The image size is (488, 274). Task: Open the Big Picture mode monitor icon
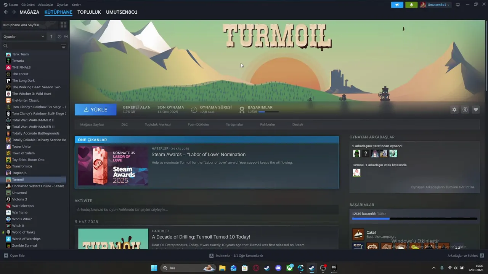coord(457,5)
